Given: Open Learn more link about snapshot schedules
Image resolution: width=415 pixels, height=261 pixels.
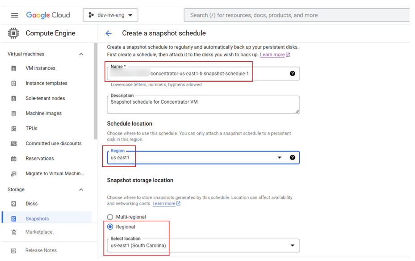Looking at the screenshot, I should (x=272, y=55).
